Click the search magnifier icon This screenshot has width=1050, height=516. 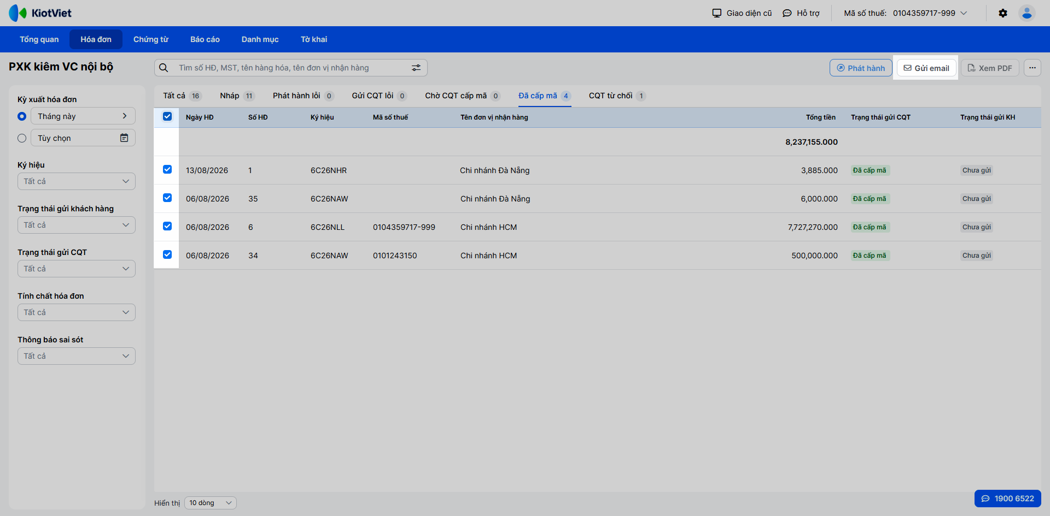164,68
